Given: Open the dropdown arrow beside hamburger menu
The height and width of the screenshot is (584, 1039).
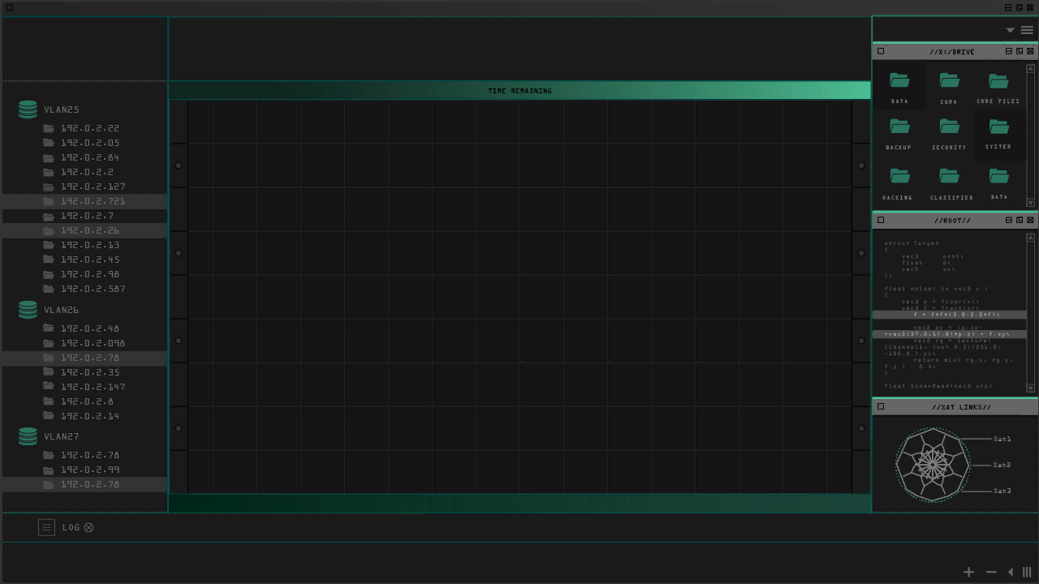Looking at the screenshot, I should (1011, 30).
